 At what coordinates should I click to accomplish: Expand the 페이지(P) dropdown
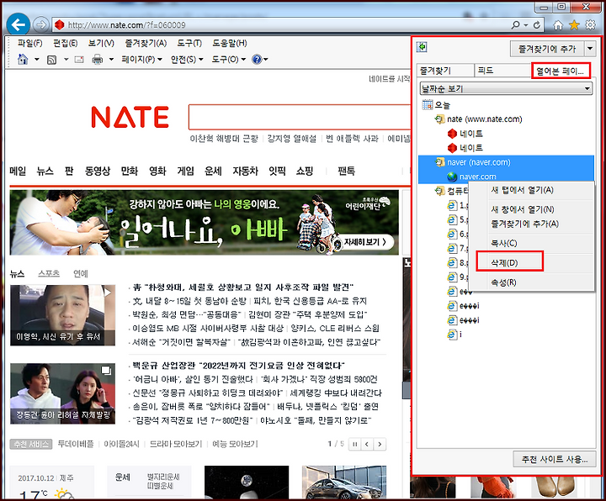pos(141,60)
